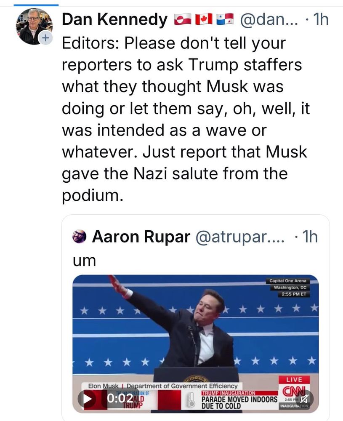Open the Aaron Rupar display name
Screen dimensions: 343x421
[x=141, y=237]
